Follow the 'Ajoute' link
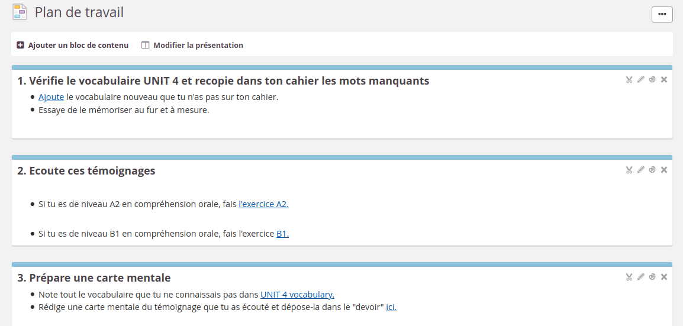 (x=51, y=97)
